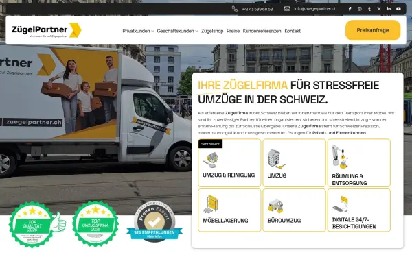Click the 'IHRE ZÜGELFIRMA' headline text
Viewport: 412px width, 257px height.
242,85
